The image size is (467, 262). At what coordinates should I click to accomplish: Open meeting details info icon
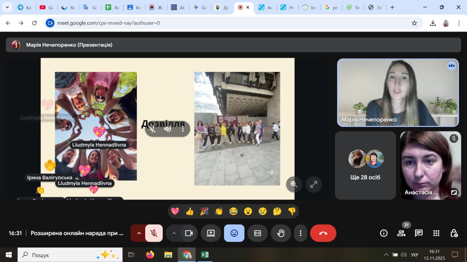383,233
